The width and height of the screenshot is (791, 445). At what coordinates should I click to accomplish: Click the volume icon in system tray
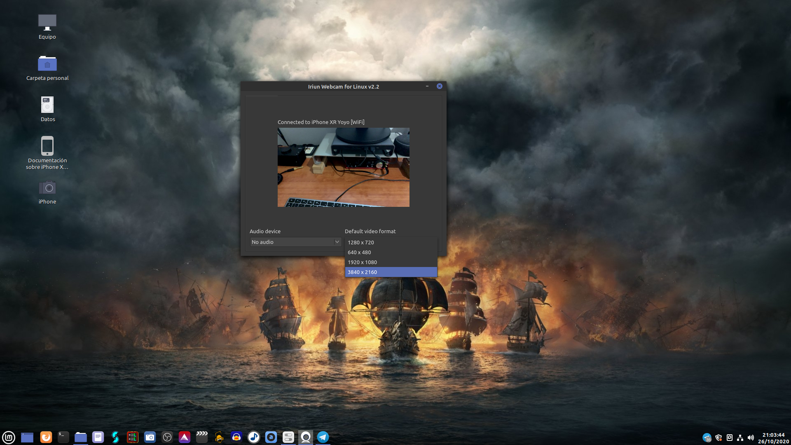(751, 438)
